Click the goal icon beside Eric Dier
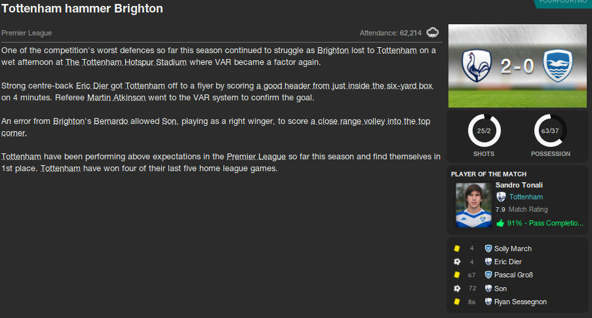The height and width of the screenshot is (318, 592). coord(456,262)
